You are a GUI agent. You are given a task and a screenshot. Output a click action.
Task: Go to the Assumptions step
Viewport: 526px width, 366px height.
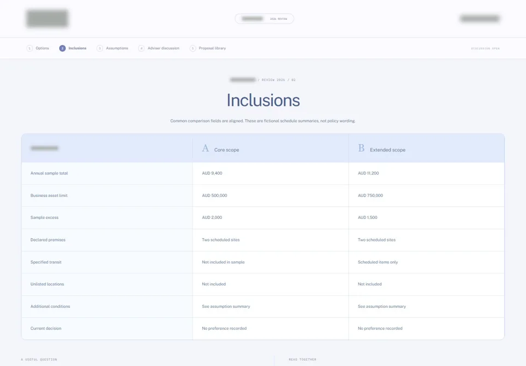tap(112, 48)
